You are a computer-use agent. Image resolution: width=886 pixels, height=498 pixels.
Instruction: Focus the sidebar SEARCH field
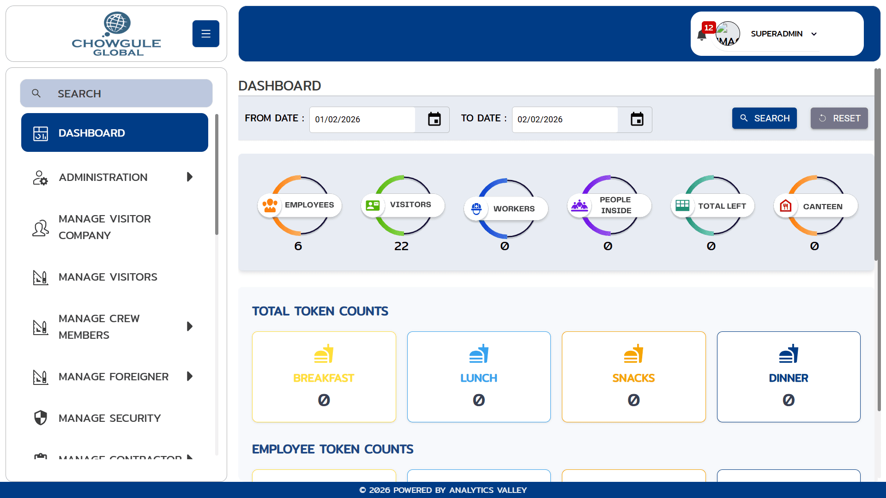coord(116,93)
